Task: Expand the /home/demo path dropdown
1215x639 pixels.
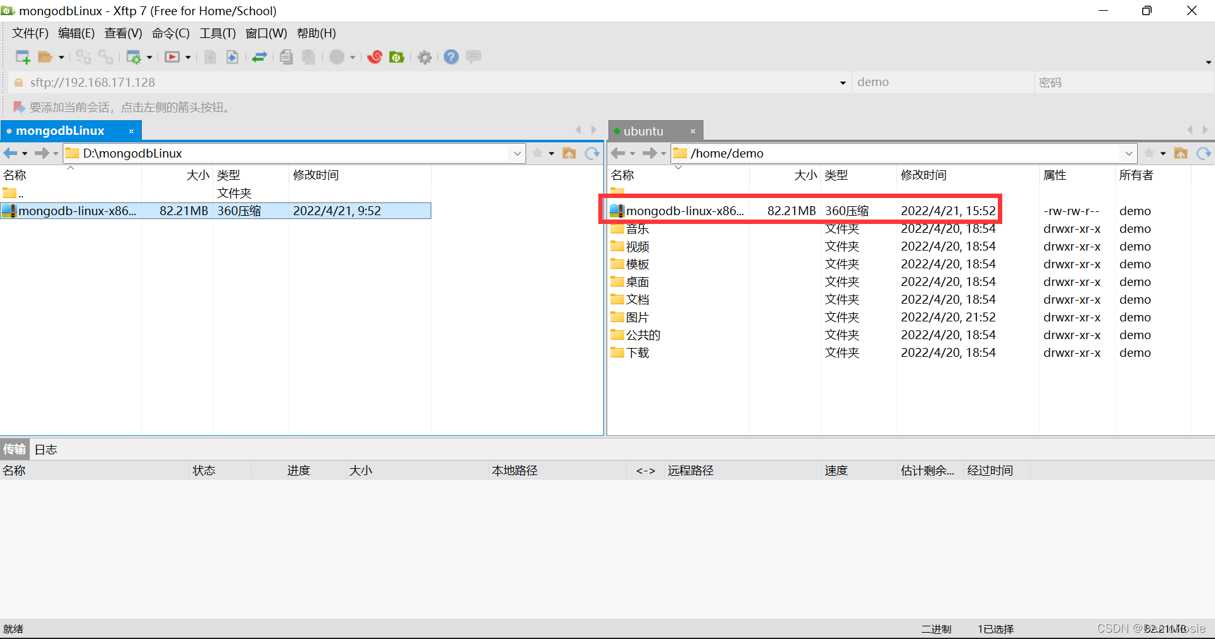Action: click(1129, 153)
